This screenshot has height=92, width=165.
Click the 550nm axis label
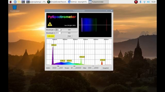click(86, 40)
